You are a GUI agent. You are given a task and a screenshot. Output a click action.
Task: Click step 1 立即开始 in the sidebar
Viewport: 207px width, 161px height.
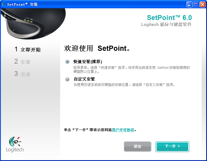(28, 50)
